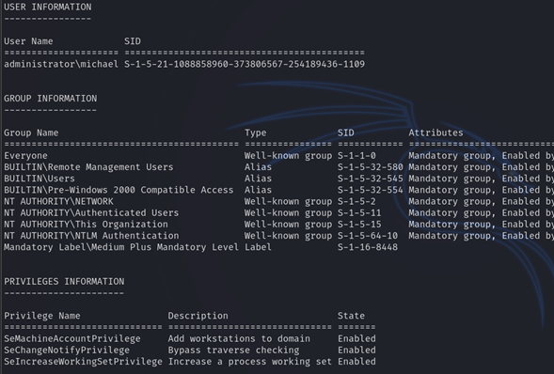The image size is (554, 374).
Task: Click Mandatory Label\Medium Plus Mandatory Level
Action: tap(121, 247)
